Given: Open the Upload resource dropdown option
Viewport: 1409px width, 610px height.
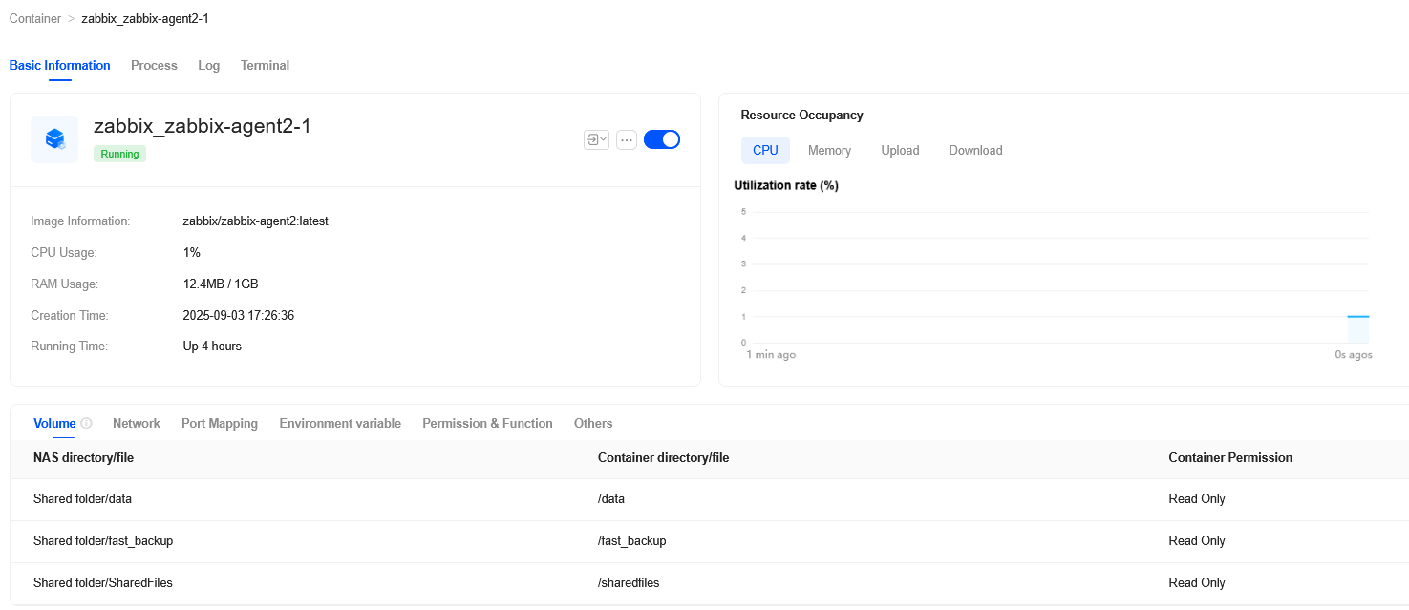Looking at the screenshot, I should (x=899, y=150).
